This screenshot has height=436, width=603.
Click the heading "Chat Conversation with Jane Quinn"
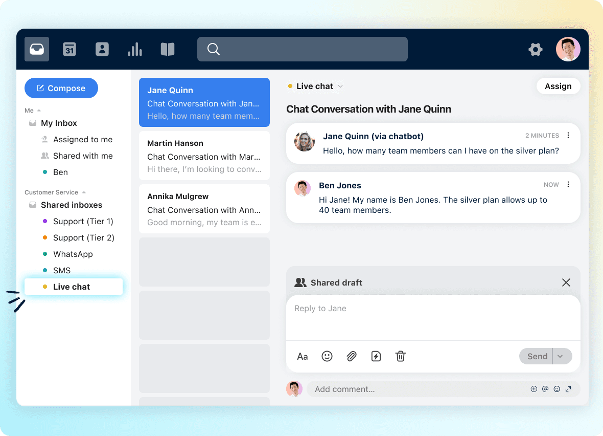tap(369, 109)
